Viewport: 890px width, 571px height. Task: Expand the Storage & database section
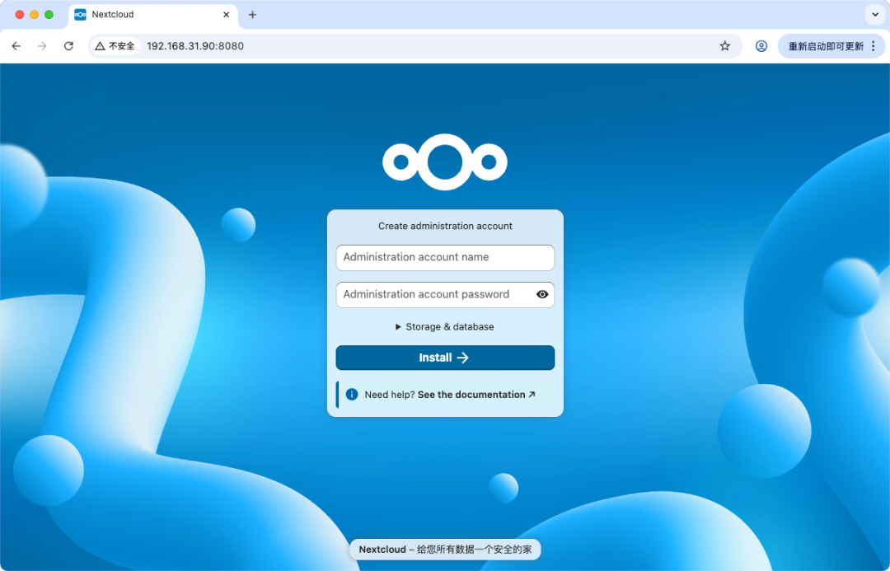pyautogui.click(x=445, y=326)
